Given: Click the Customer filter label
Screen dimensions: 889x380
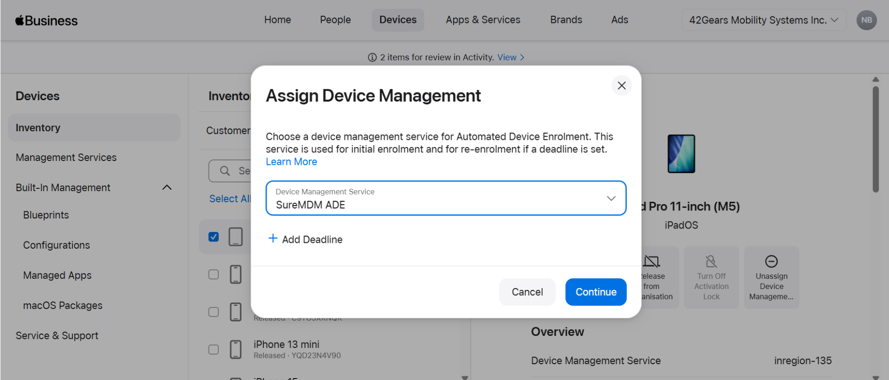Looking at the screenshot, I should point(228,131).
